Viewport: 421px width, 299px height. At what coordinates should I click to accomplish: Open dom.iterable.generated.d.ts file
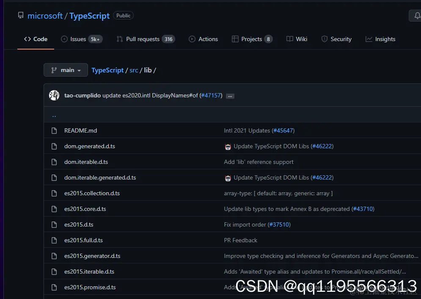click(x=100, y=177)
